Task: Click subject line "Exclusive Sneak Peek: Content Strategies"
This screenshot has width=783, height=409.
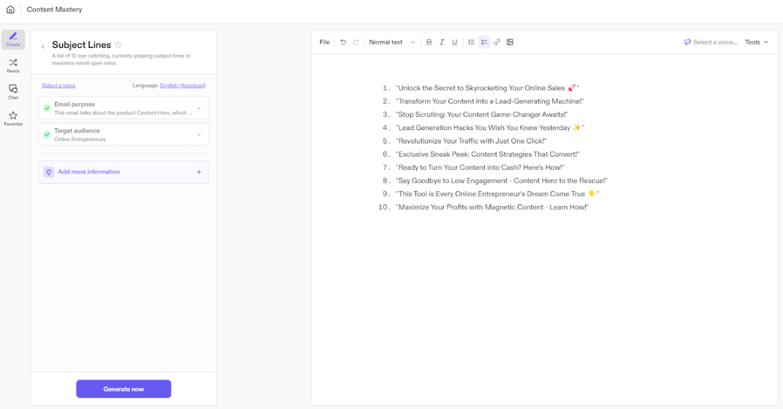Action: pos(487,154)
